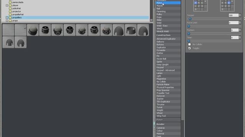The image size is (245, 137).
Task: Choose the Balloons tool
Action: tap(168, 41)
